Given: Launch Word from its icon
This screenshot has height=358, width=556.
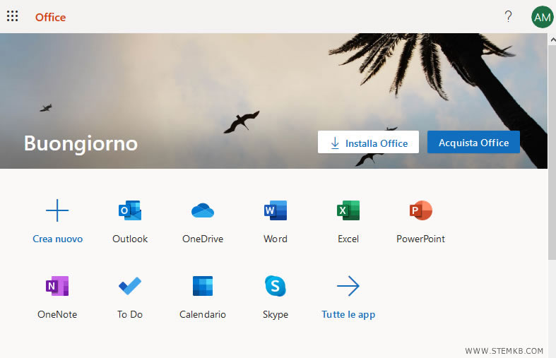Looking at the screenshot, I should click(275, 210).
